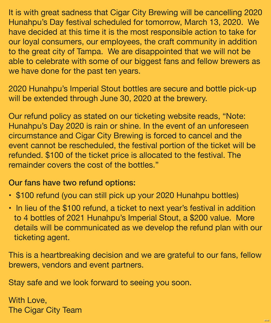Click the date "March 13, 2020"
271x323 pixels.
pos(213,22)
